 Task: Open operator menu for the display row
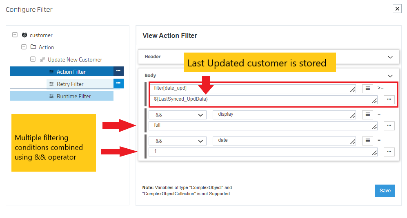367,115
